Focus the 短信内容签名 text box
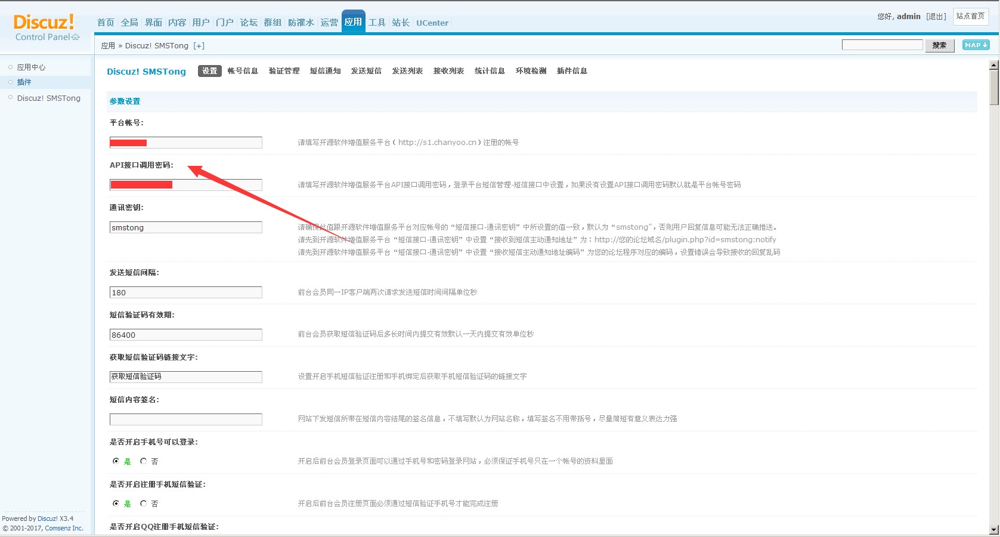The height and width of the screenshot is (537, 1000). (185, 419)
